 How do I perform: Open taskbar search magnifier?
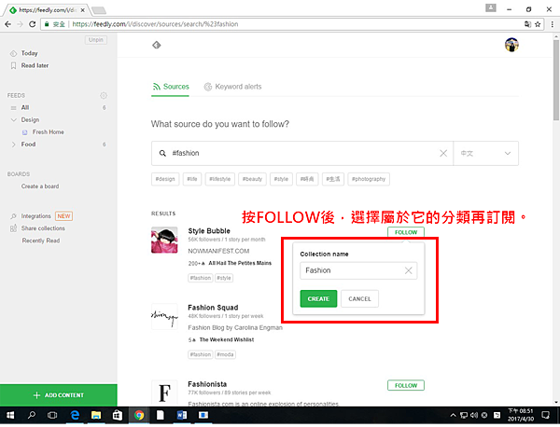click(x=32, y=415)
